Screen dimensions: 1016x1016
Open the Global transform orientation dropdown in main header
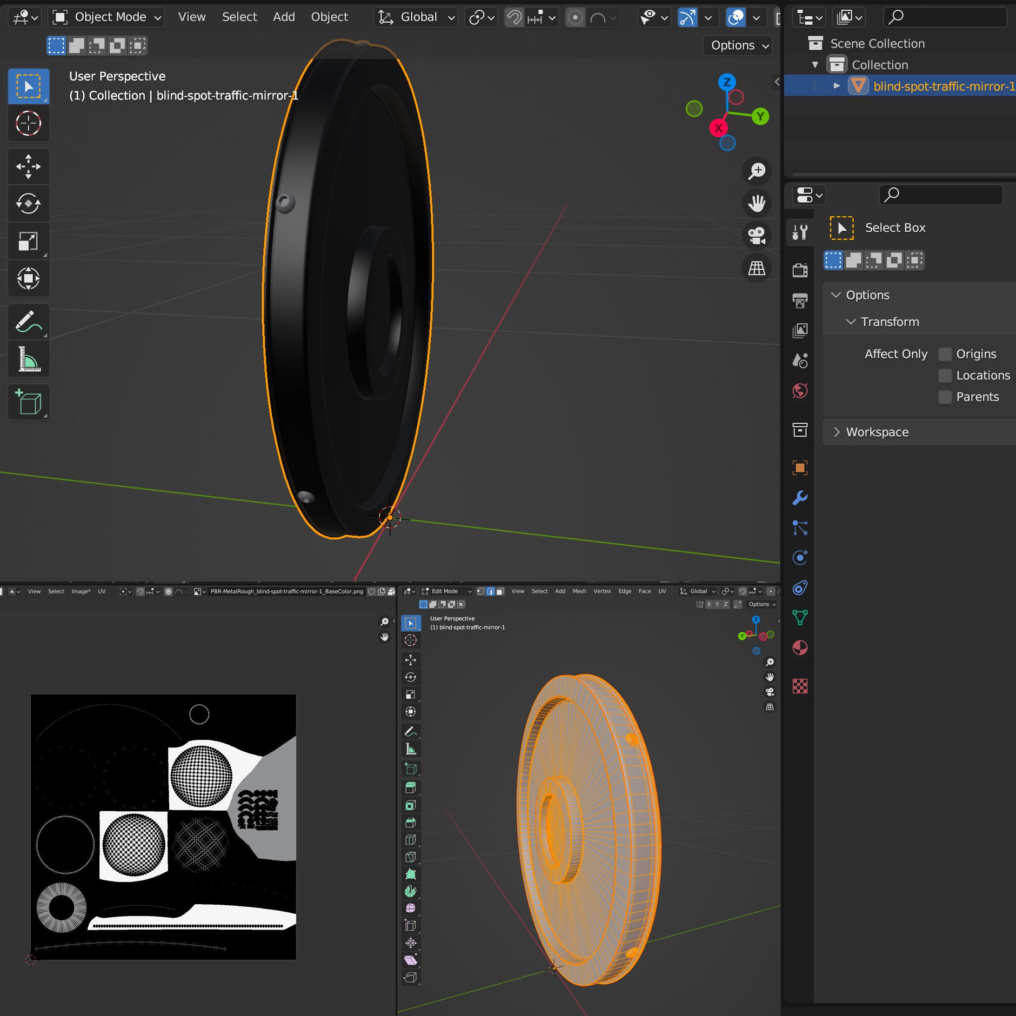click(416, 17)
